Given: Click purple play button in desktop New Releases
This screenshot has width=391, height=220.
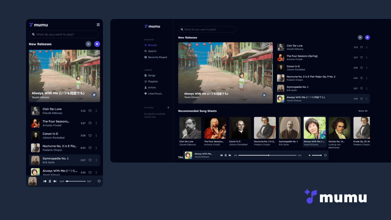Looking at the screenshot, I should (x=367, y=37).
